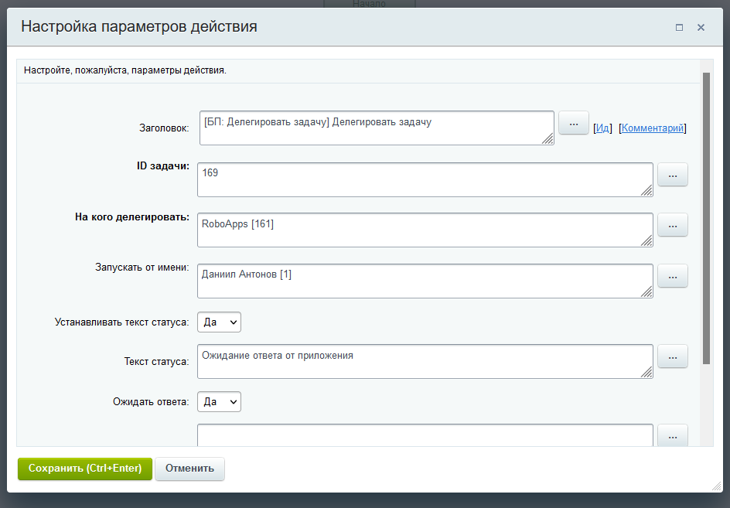Click the Комментарий link
Screen dimensions: 730x508
coord(653,128)
